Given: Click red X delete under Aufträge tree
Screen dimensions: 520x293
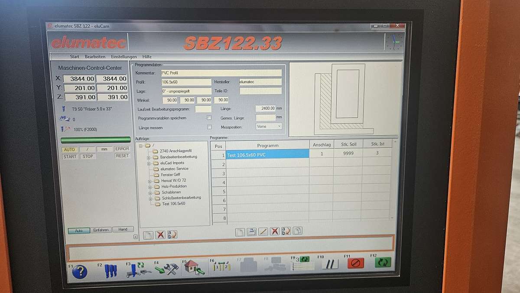Looking at the screenshot, I should [160, 234].
